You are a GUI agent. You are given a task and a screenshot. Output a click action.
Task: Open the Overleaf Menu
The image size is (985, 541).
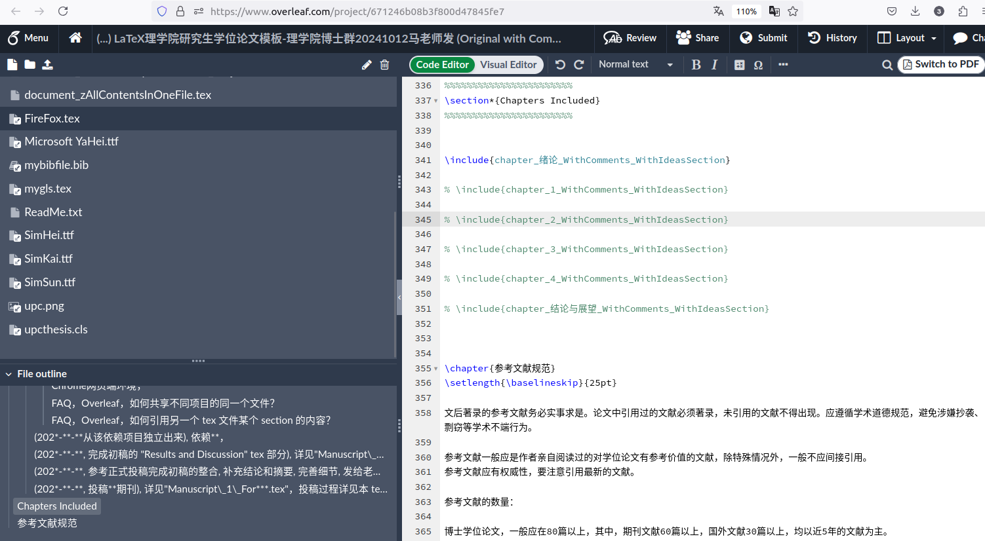pos(28,38)
